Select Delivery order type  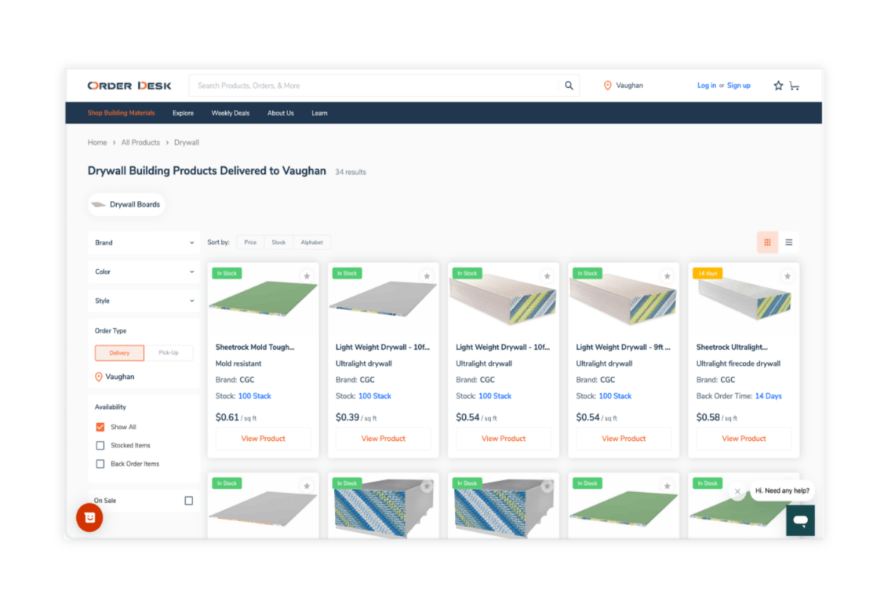(119, 353)
